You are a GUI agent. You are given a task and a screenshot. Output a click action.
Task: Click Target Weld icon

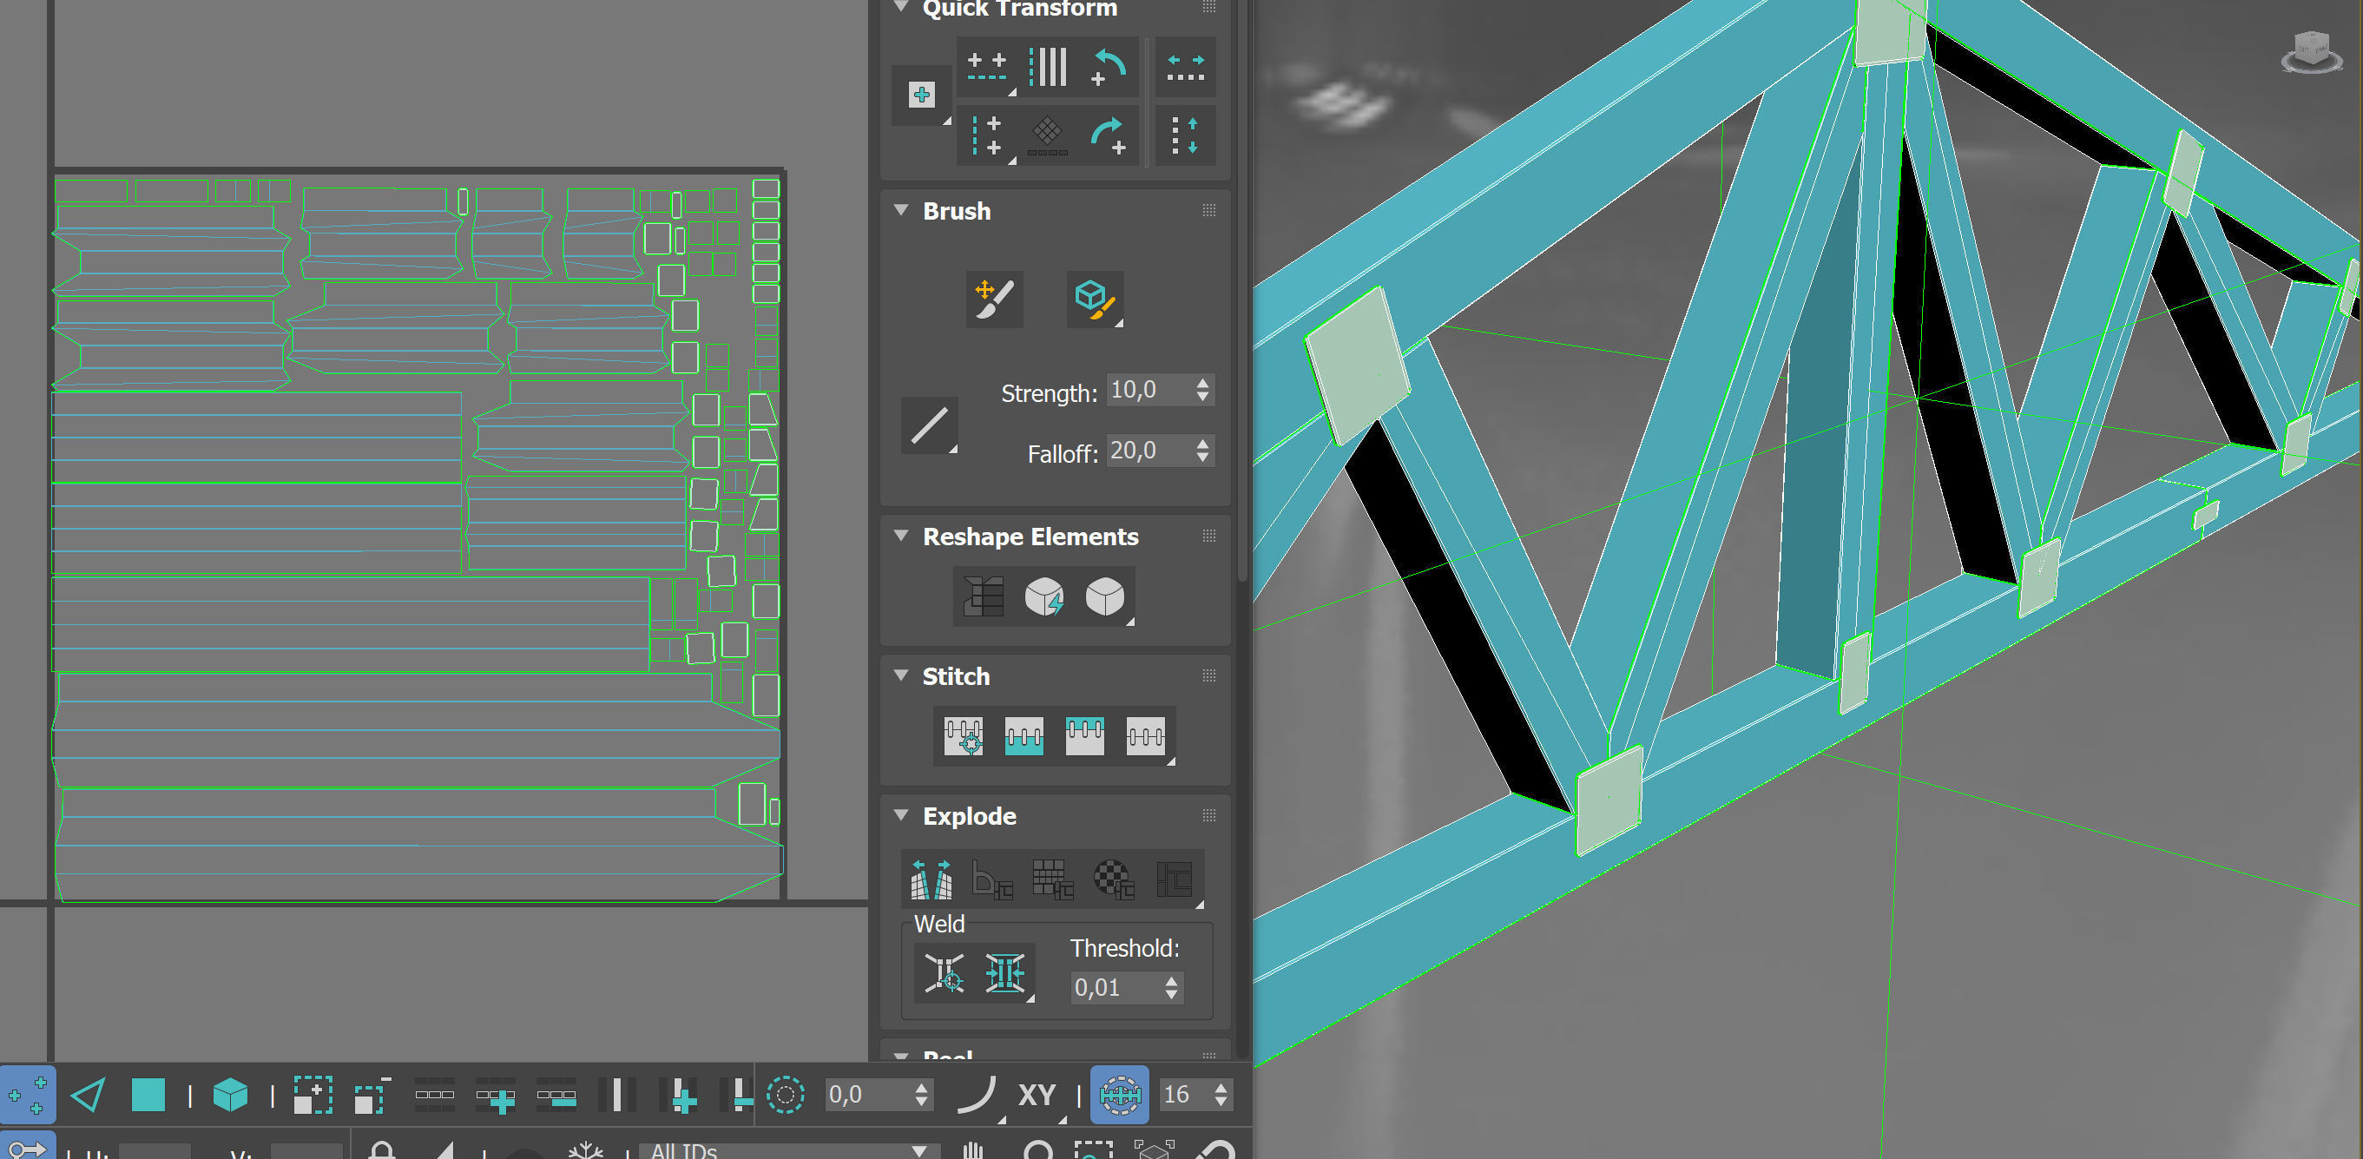pyautogui.click(x=944, y=972)
